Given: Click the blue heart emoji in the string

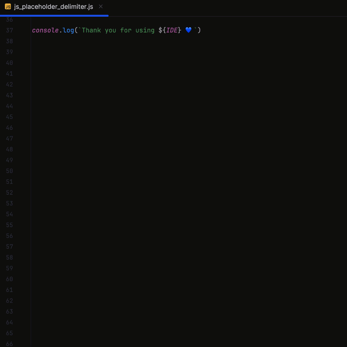Looking at the screenshot, I should click(188, 30).
